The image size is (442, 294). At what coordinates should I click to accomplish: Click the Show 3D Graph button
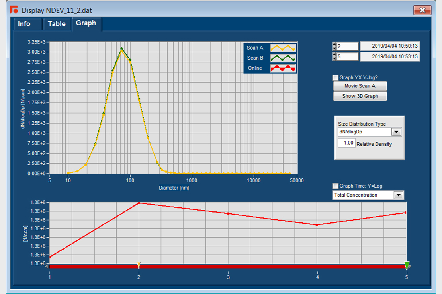tap(360, 96)
